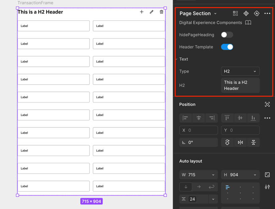Image resolution: width=275 pixels, height=209 pixels.
Task: Click the pencil edit icon in header
Action: click(x=151, y=12)
